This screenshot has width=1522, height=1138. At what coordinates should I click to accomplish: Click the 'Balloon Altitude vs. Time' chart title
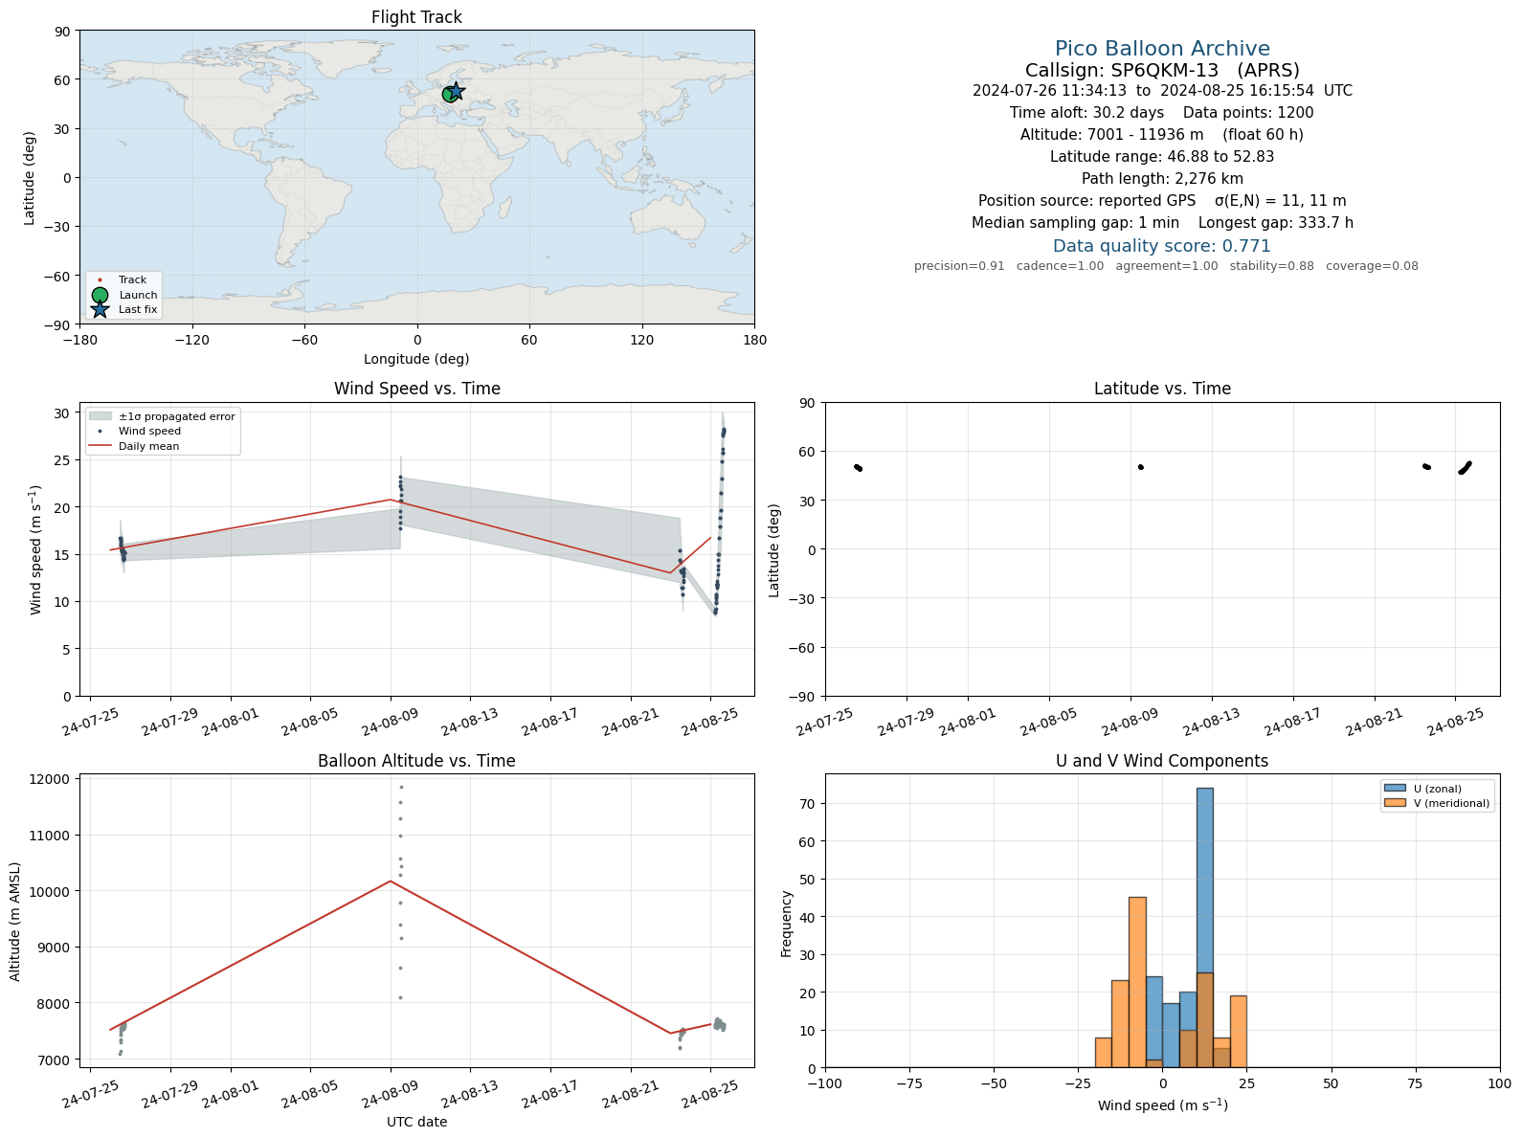tap(416, 761)
